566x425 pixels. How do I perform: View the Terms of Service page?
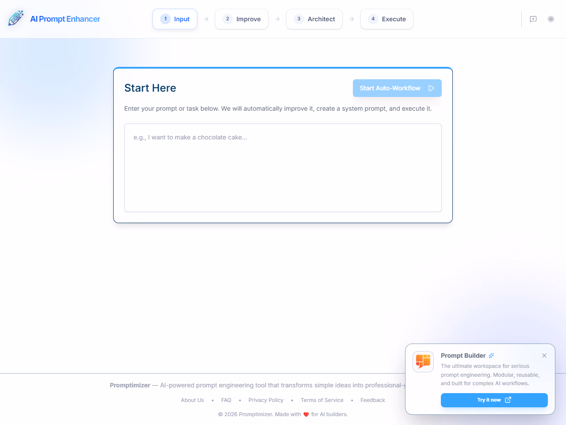pos(322,400)
